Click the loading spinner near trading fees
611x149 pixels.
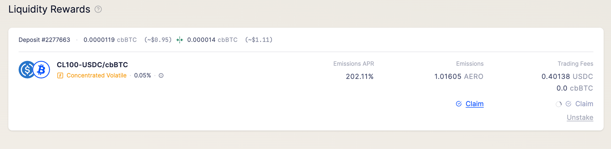click(x=558, y=104)
